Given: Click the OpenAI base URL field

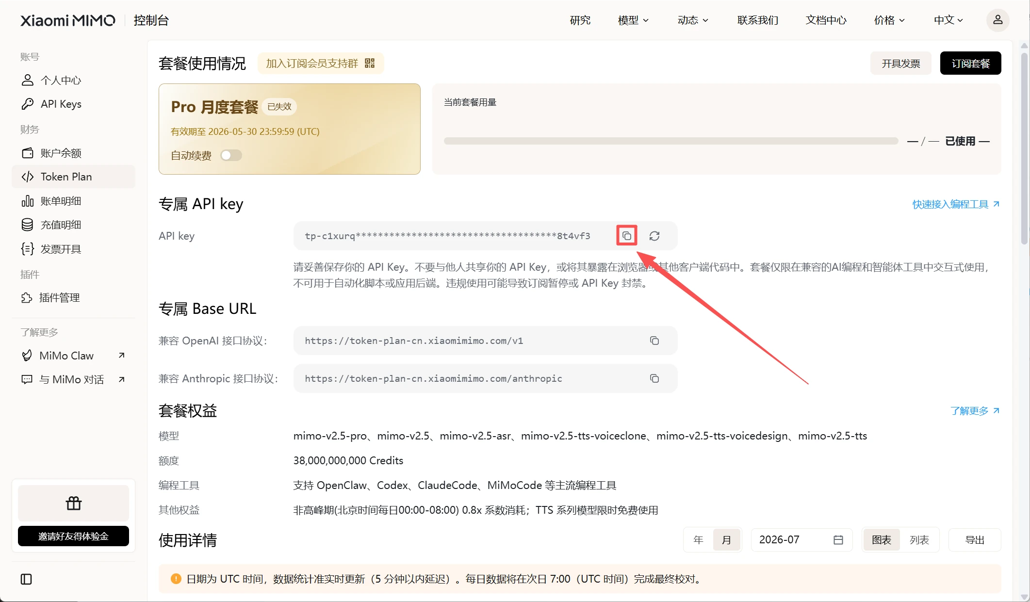Looking at the screenshot, I should tap(485, 341).
